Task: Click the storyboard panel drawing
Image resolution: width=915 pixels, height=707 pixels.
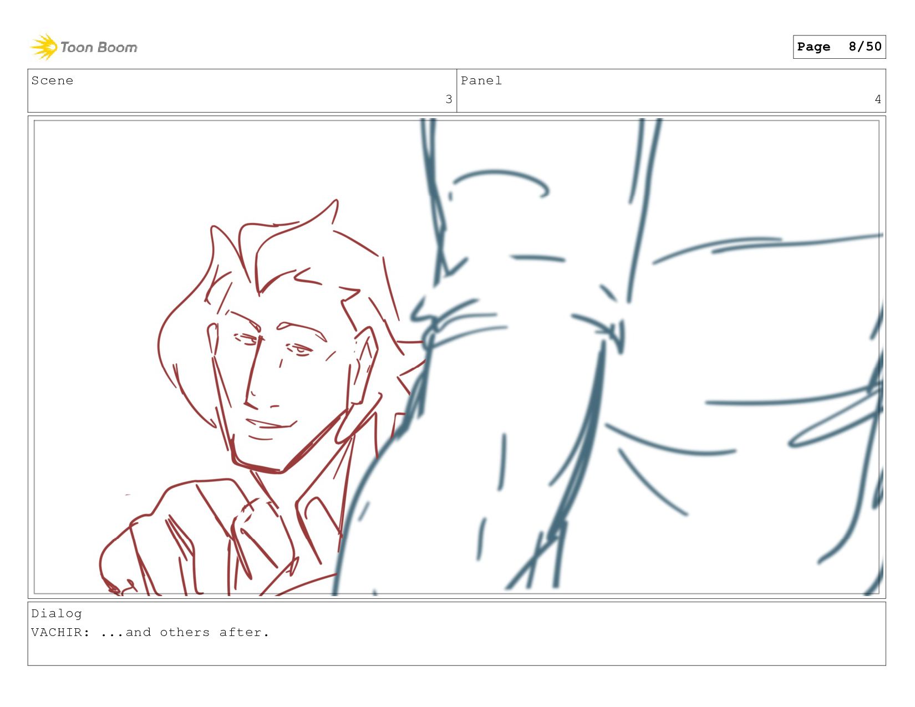Action: tap(456, 357)
